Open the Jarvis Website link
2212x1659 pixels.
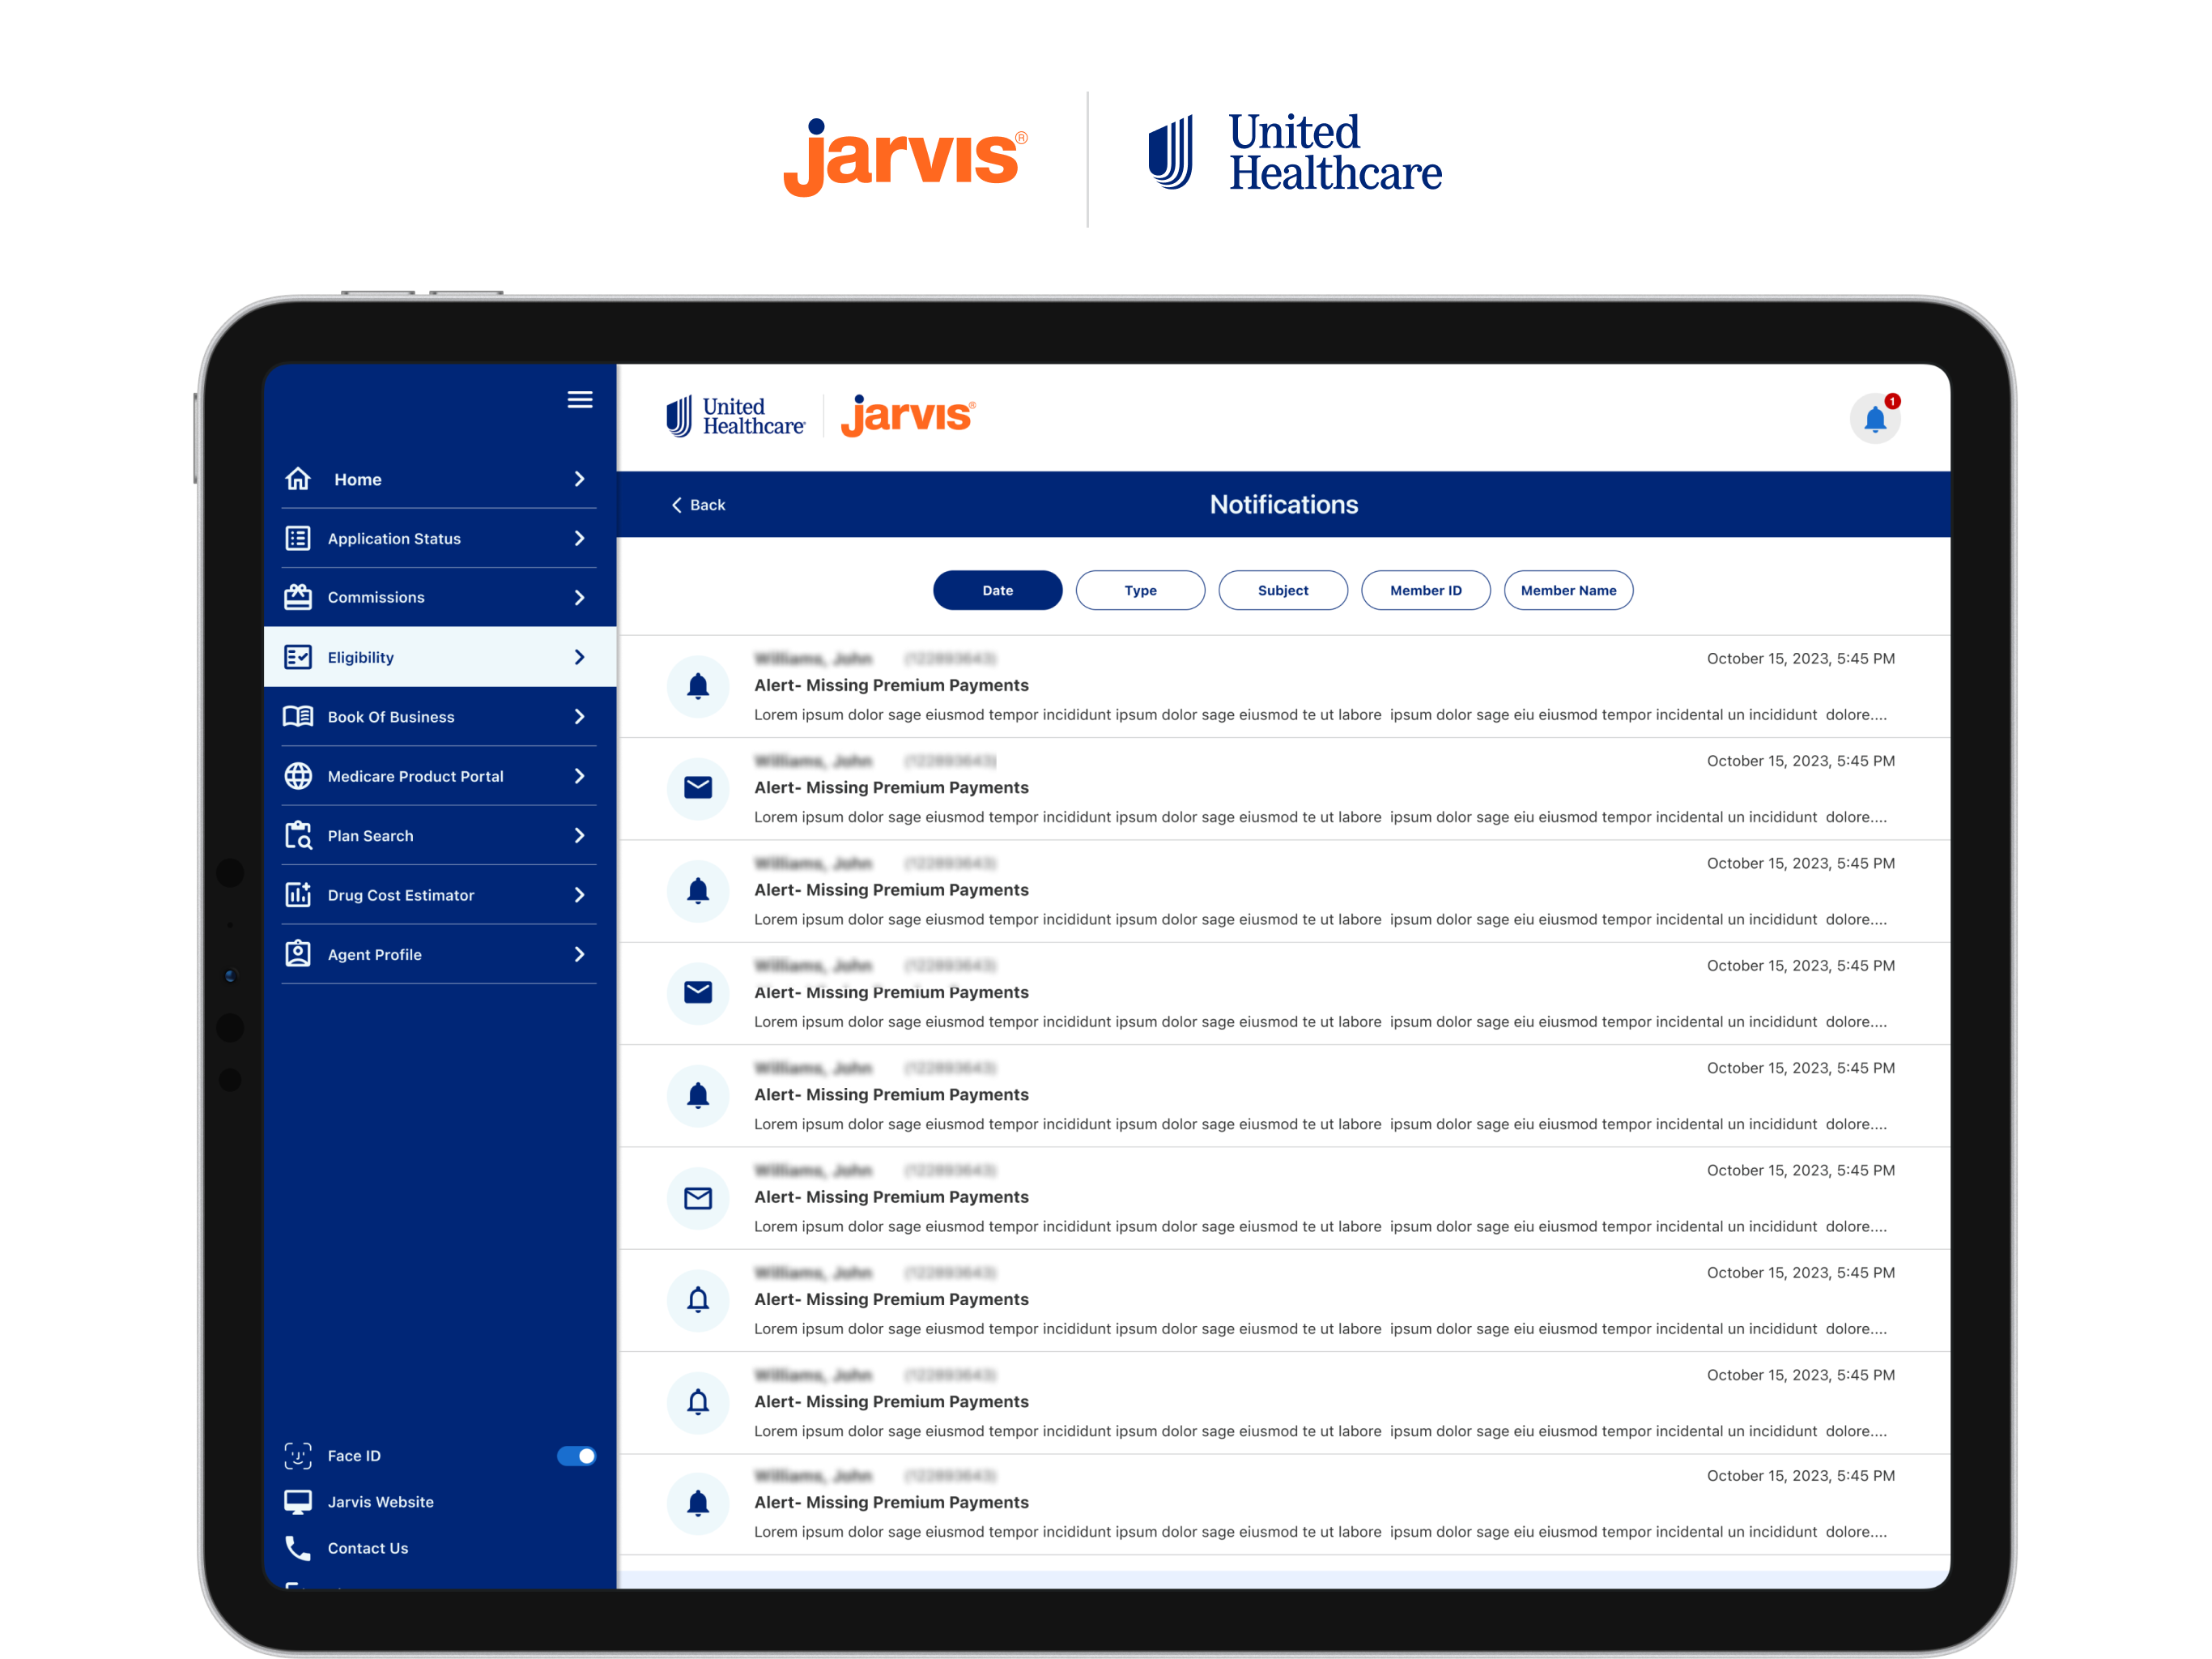pyautogui.click(x=381, y=1502)
